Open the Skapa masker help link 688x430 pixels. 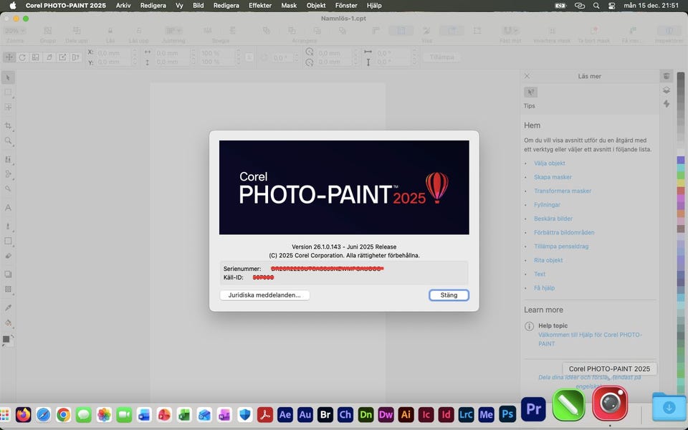click(553, 177)
